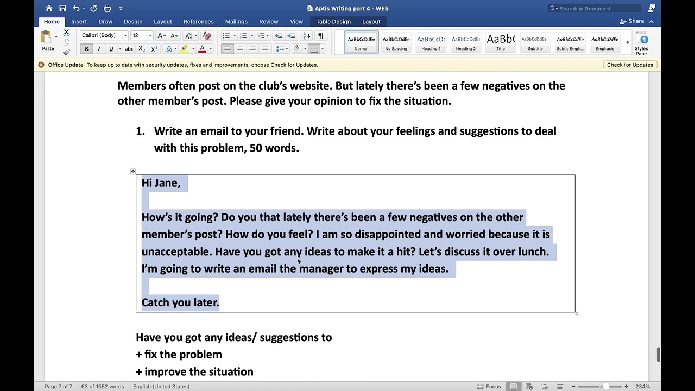The width and height of the screenshot is (695, 391).
Task: Decrease font size with small A
Action: (x=174, y=35)
